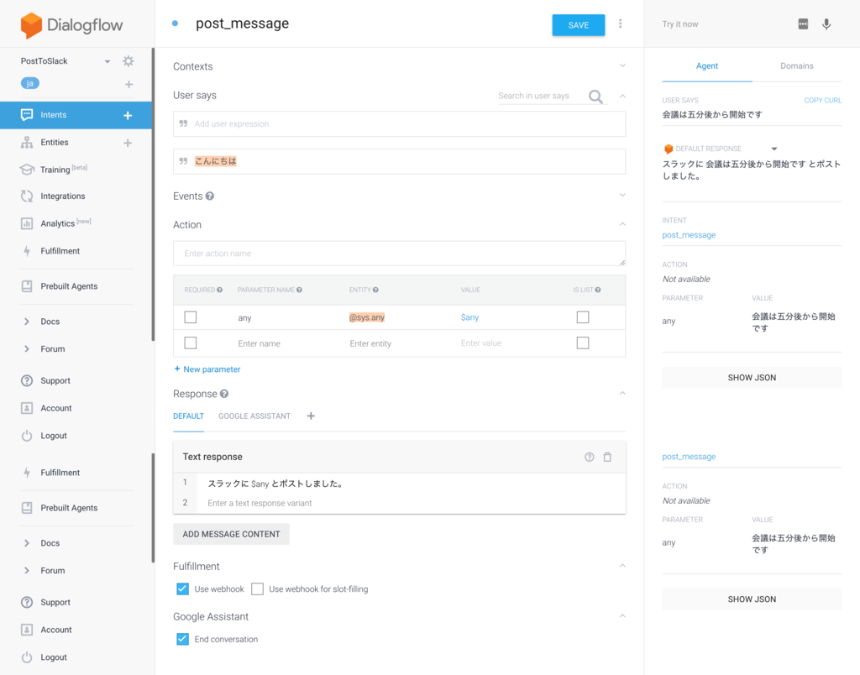The width and height of the screenshot is (860, 675).
Task: Click help icon beside REQUIRED column
Action: [x=219, y=290]
